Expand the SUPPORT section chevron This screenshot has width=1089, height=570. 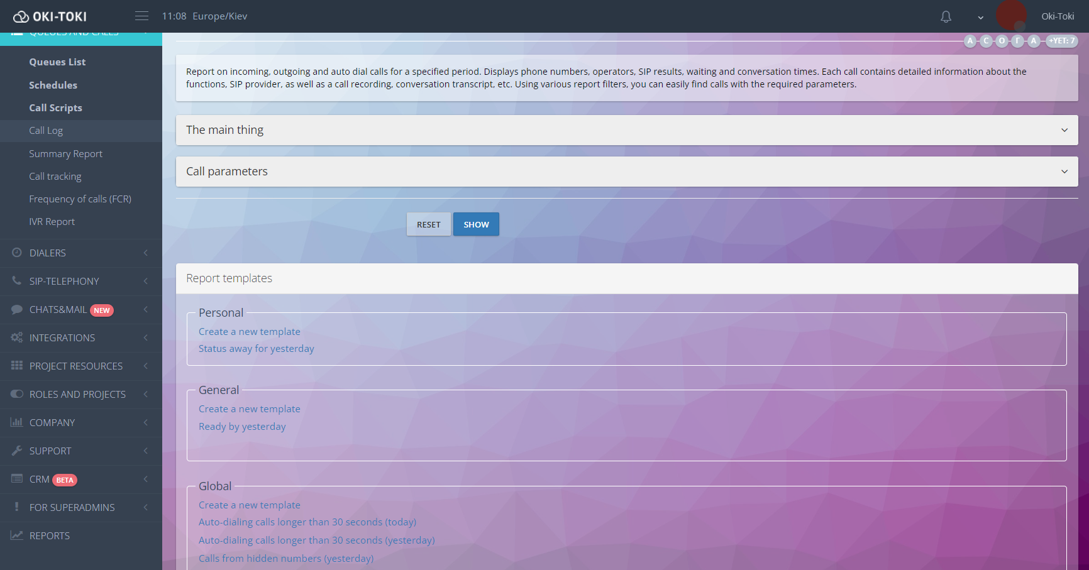[146, 451]
